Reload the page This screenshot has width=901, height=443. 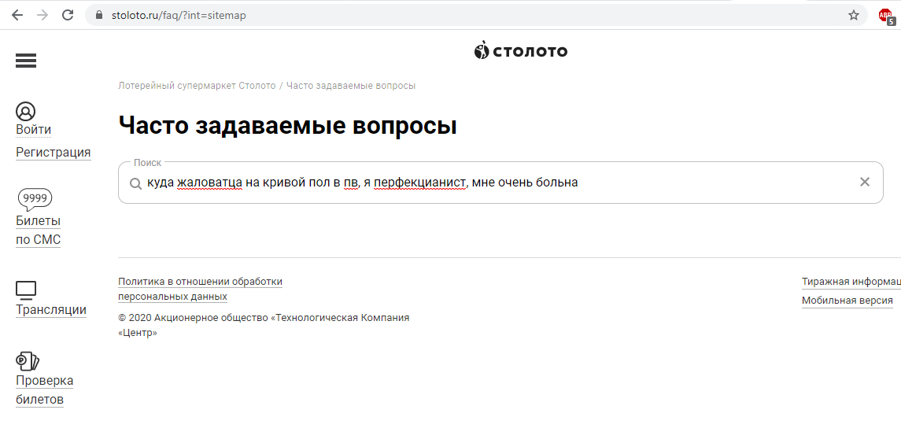tap(68, 15)
